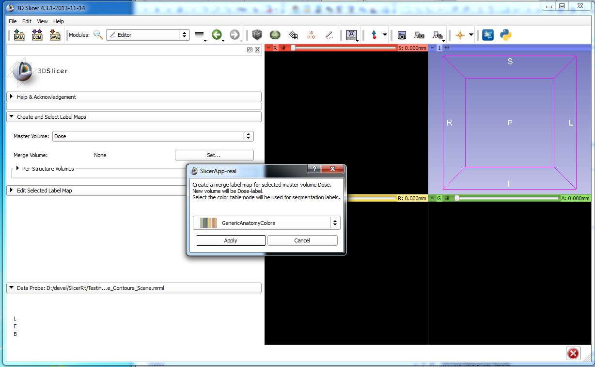Click the Save scene toolbar icon
The width and height of the screenshot is (595, 367).
[55, 35]
